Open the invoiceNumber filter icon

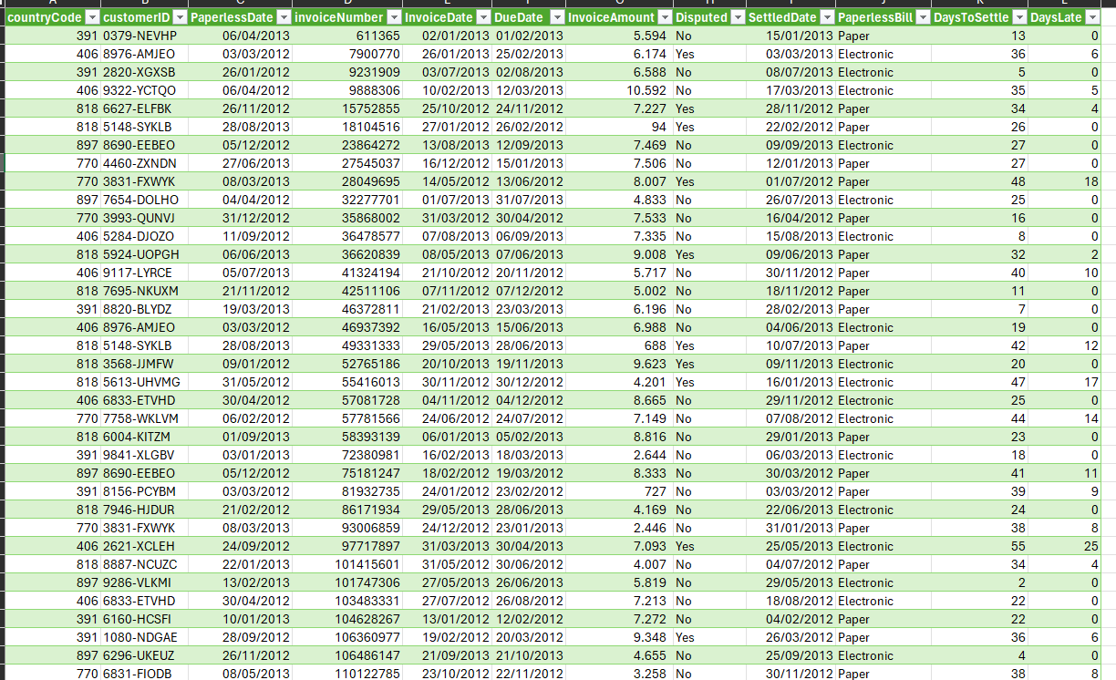393,16
